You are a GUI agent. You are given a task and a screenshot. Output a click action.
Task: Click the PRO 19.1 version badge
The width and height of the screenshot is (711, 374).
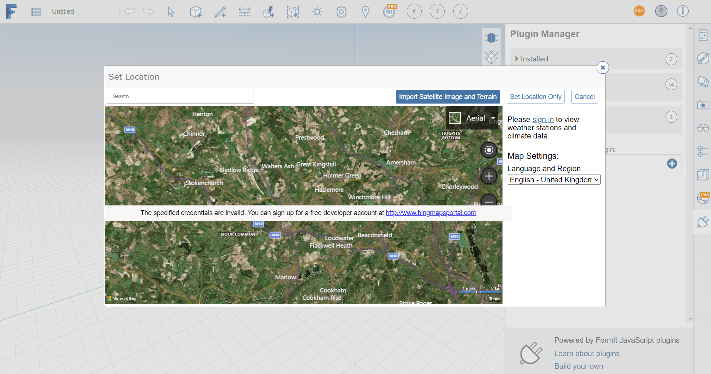tap(389, 11)
